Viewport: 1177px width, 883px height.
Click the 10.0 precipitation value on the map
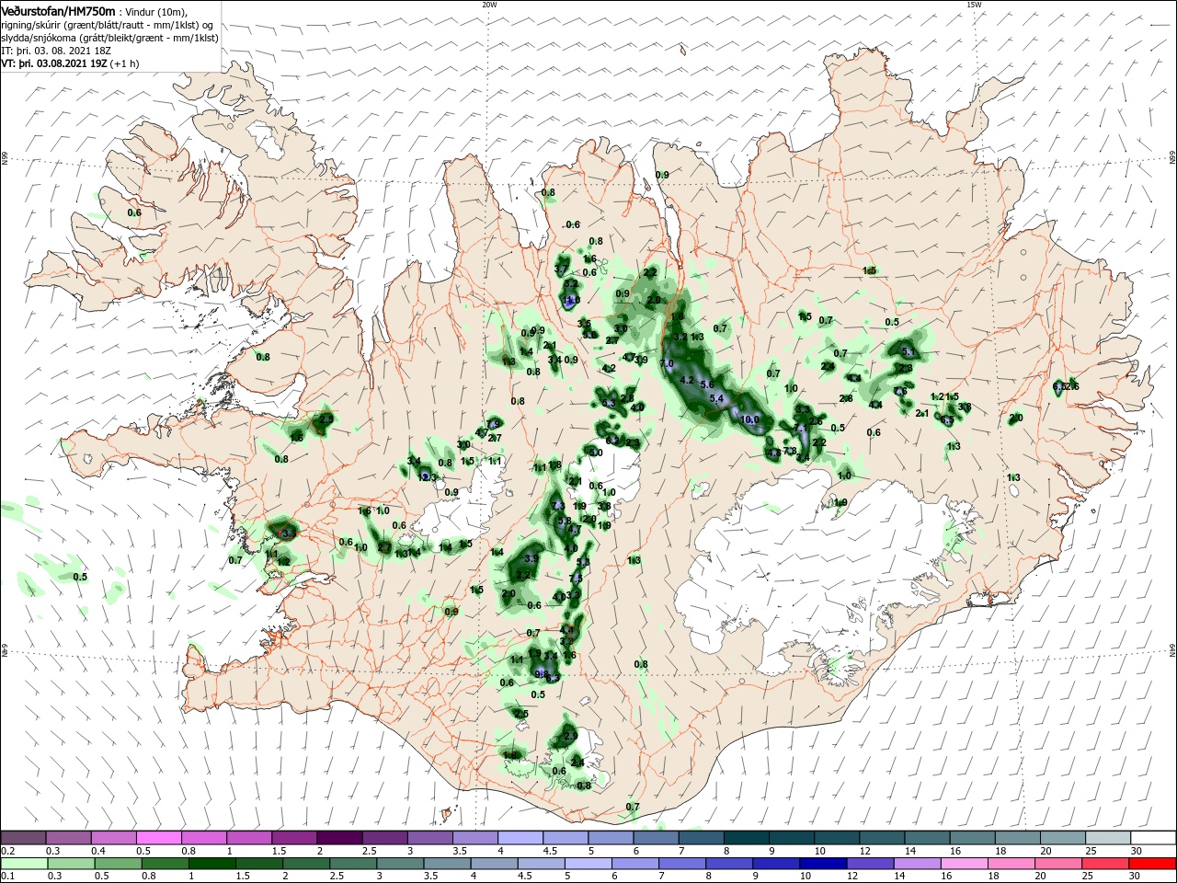pyautogui.click(x=750, y=419)
